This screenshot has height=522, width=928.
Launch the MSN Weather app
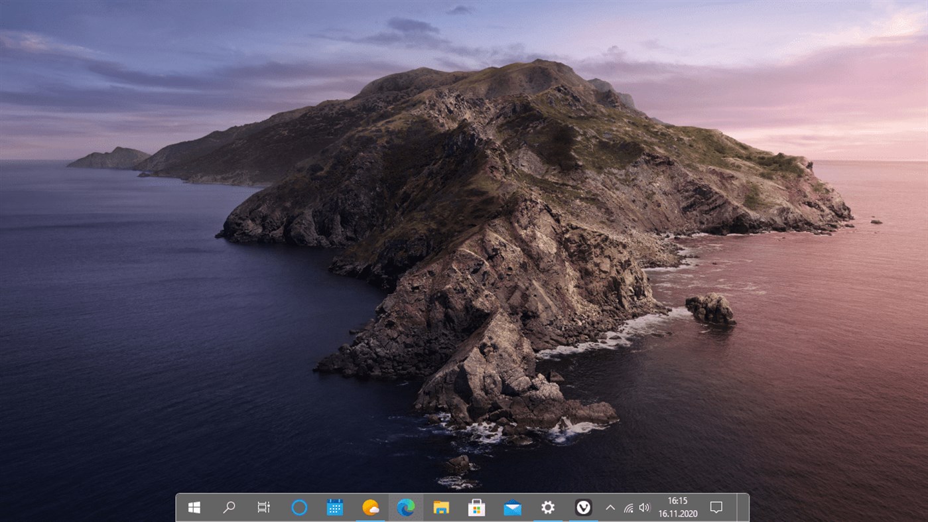click(x=370, y=507)
